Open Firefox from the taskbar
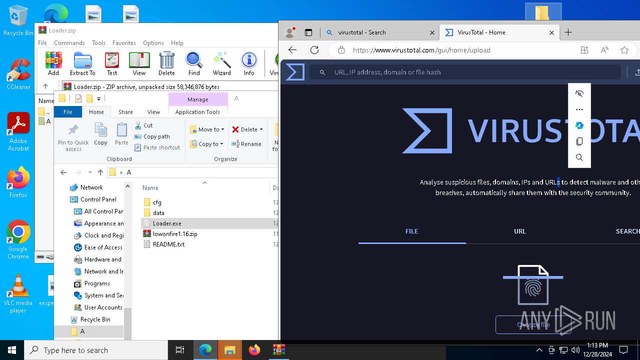 coord(254,350)
